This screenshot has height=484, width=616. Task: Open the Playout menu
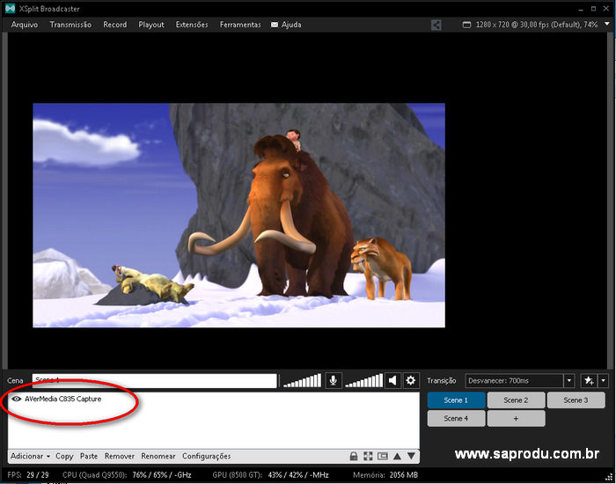151,25
